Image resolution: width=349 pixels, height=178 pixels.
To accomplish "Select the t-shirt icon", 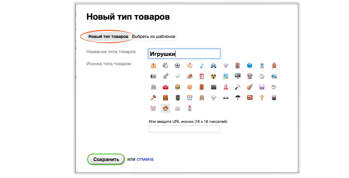I will point(250,76).
